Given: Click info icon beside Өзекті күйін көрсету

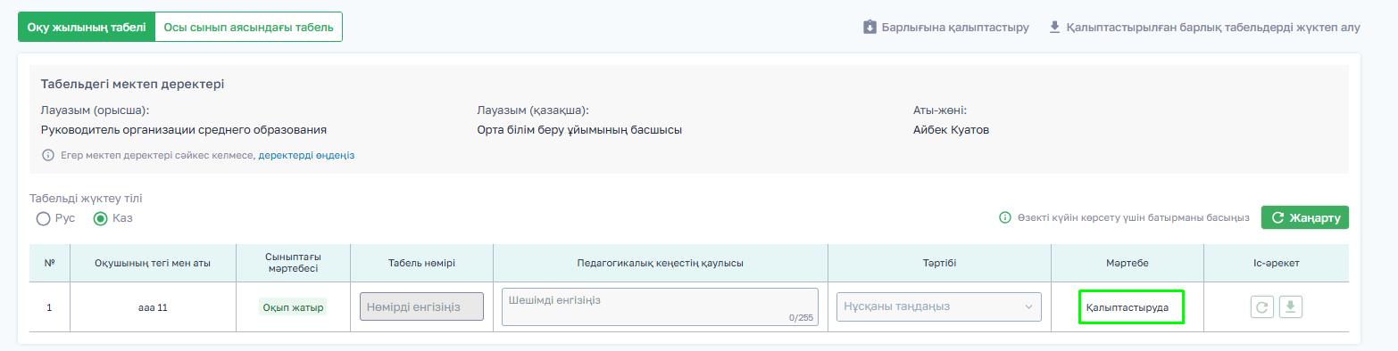Looking at the screenshot, I should 1005,217.
